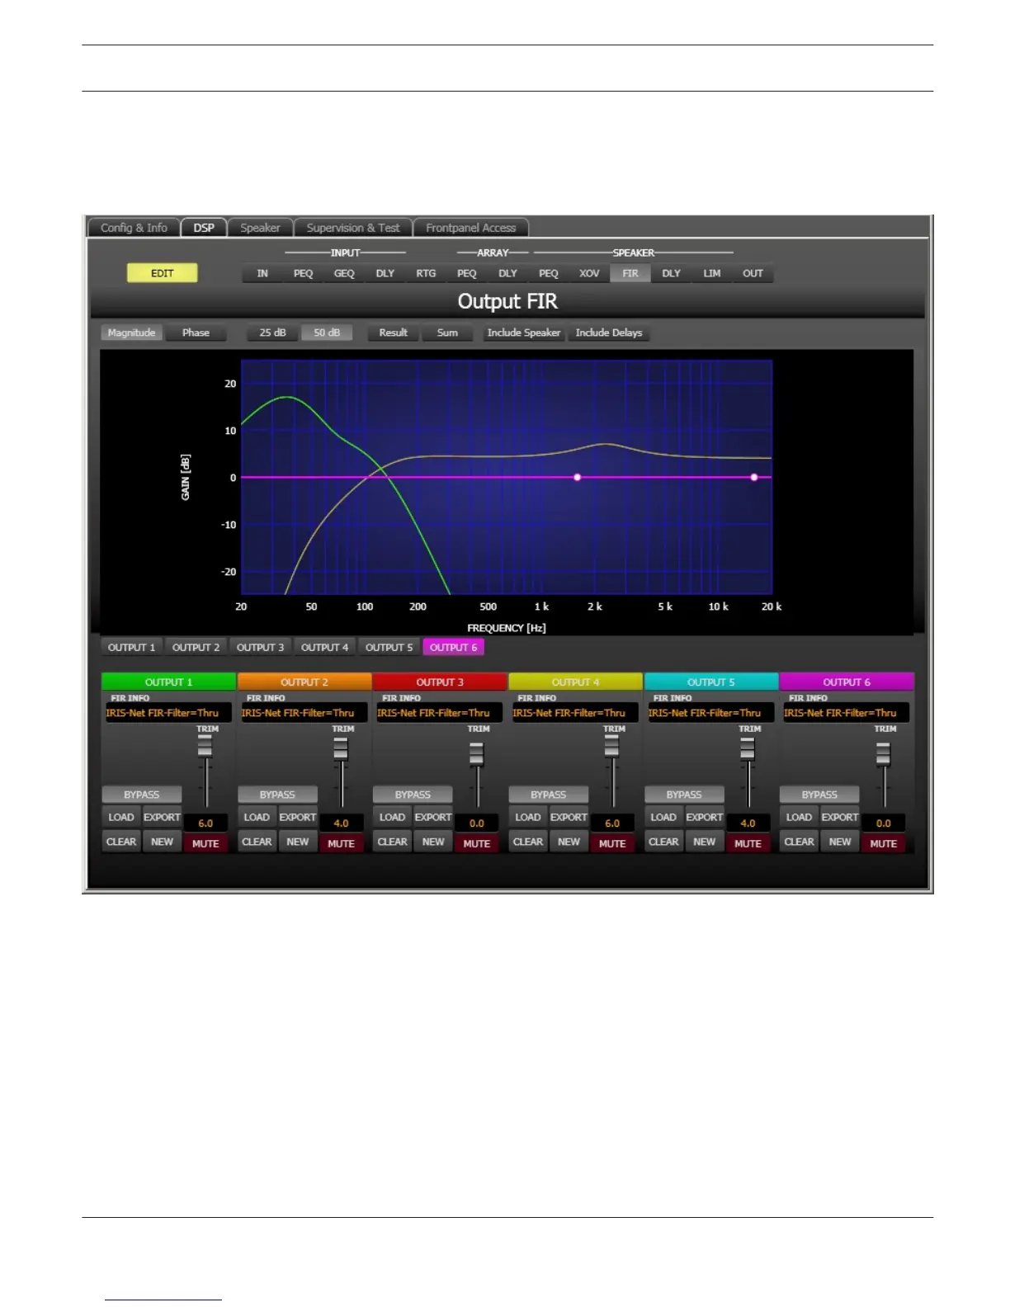Viewport: 1010px width, 1307px height.
Task: Click the trim value 0.0 of OUTPUT 6
Action: [x=884, y=823]
